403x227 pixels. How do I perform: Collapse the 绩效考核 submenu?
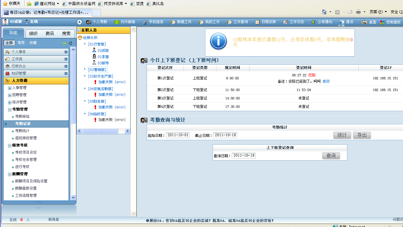[x=10, y=146]
